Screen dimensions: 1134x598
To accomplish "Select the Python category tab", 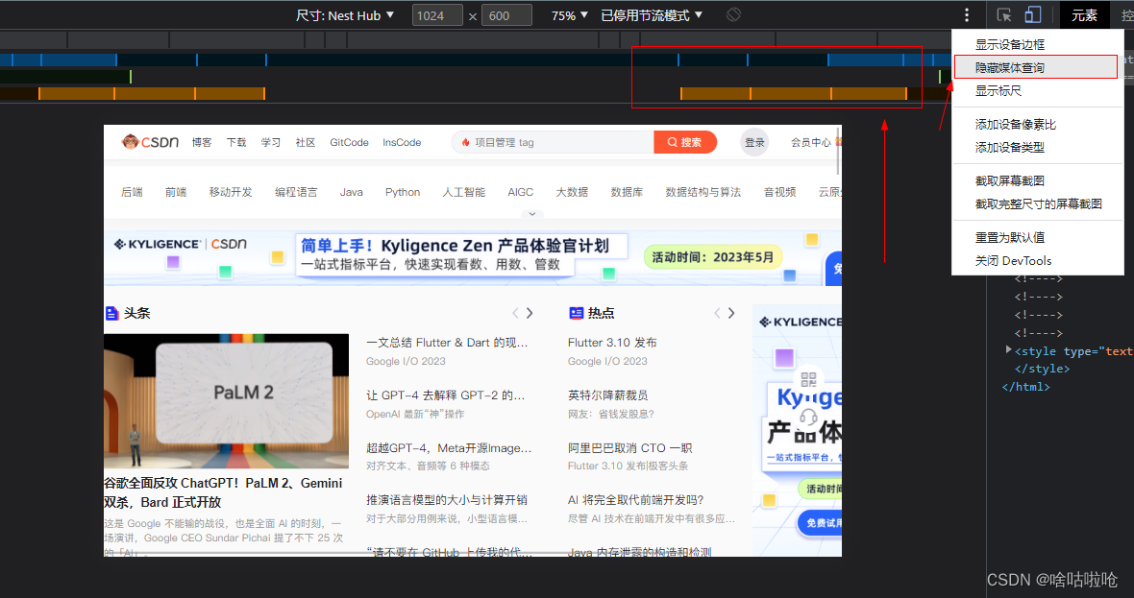I will pos(403,192).
